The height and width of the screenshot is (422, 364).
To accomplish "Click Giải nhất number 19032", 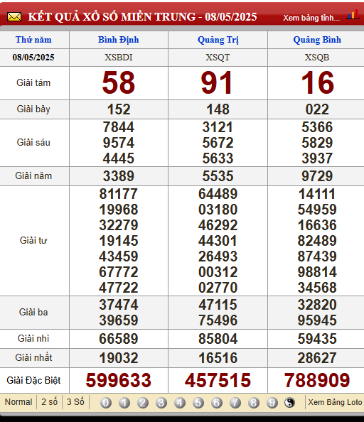I will click(x=119, y=358).
